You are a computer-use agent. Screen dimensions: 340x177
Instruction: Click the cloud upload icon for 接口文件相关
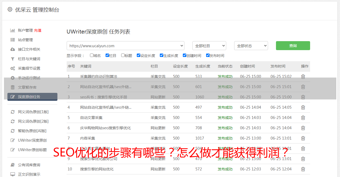(x=12, y=49)
